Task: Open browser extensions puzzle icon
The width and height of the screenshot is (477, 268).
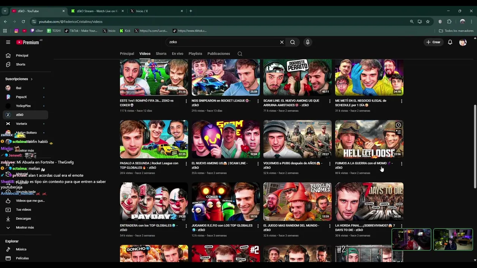Action: coord(449,22)
